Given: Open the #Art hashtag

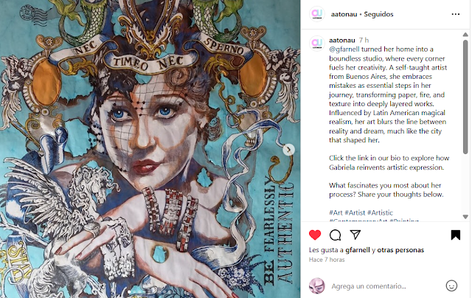Looking at the screenshot, I should [x=336, y=212].
